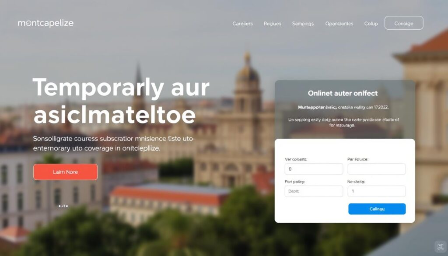Focus the Per Foluce input field
Viewport: 448px width, 256px height.
point(377,169)
